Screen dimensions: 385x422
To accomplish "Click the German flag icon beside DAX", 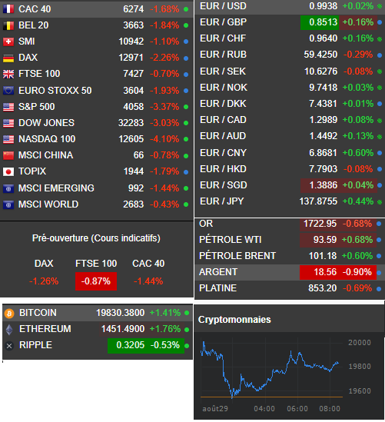I will point(8,58).
